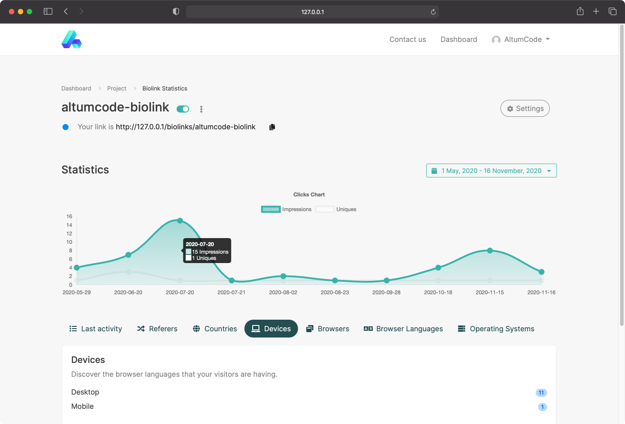This screenshot has width=625, height=424.
Task: Open a new tab with plus icon
Action: tap(596, 12)
